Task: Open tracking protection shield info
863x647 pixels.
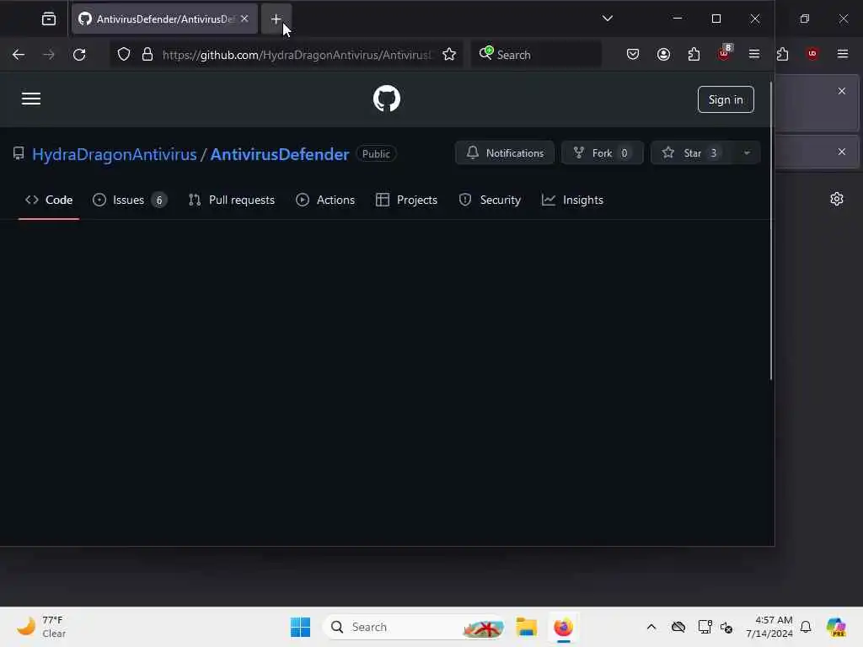Action: [124, 55]
